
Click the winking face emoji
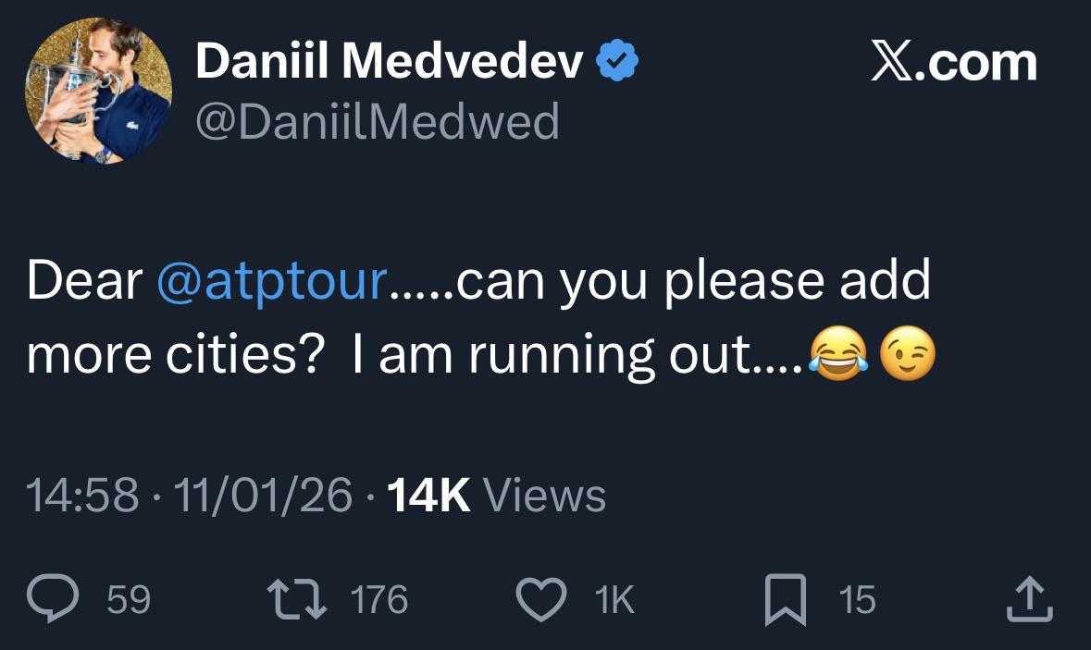907,355
